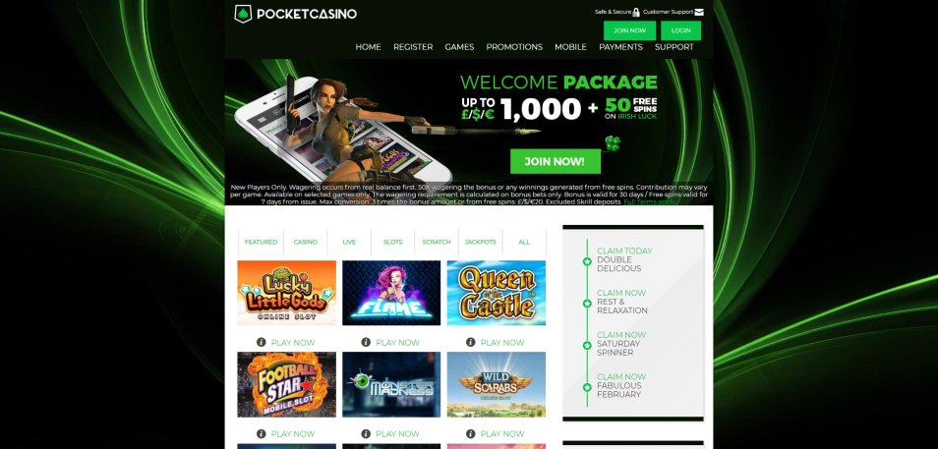Click the Join Now! banner button

pos(556,161)
